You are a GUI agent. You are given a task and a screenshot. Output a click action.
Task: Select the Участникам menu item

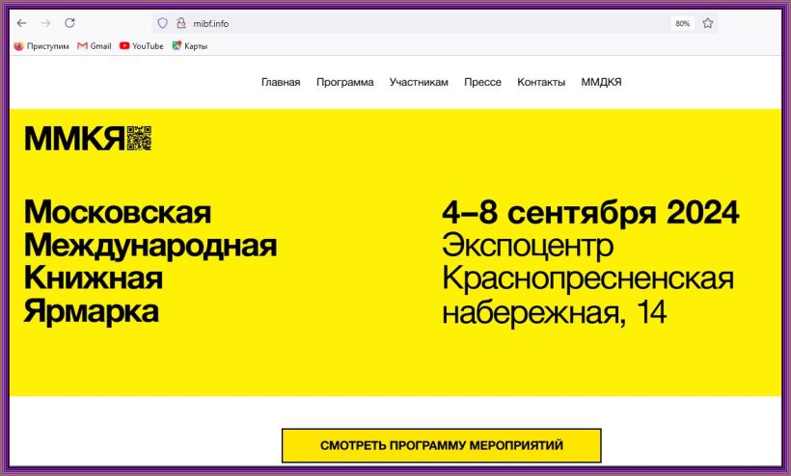tap(419, 82)
